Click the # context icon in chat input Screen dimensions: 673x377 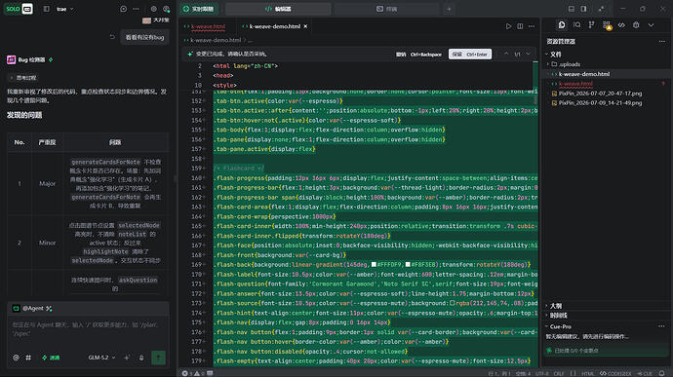pyautogui.click(x=28, y=358)
